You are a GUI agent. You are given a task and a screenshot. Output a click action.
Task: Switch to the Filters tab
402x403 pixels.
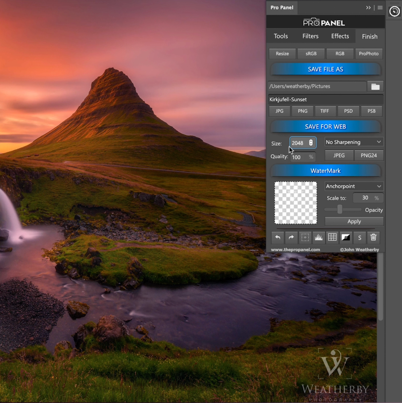point(310,36)
